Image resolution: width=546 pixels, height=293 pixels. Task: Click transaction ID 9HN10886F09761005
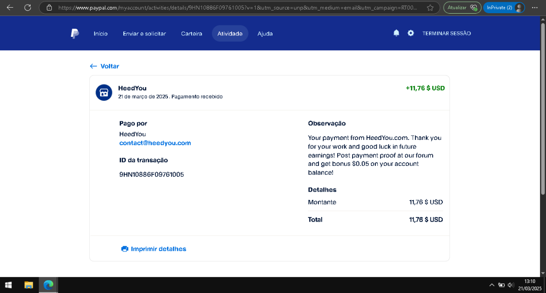[x=152, y=174]
